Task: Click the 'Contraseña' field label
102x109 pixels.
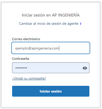Action: (x=21, y=59)
